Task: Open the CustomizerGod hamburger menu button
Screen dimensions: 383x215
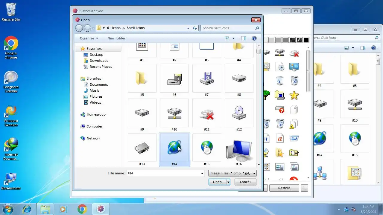Action: [x=304, y=188]
